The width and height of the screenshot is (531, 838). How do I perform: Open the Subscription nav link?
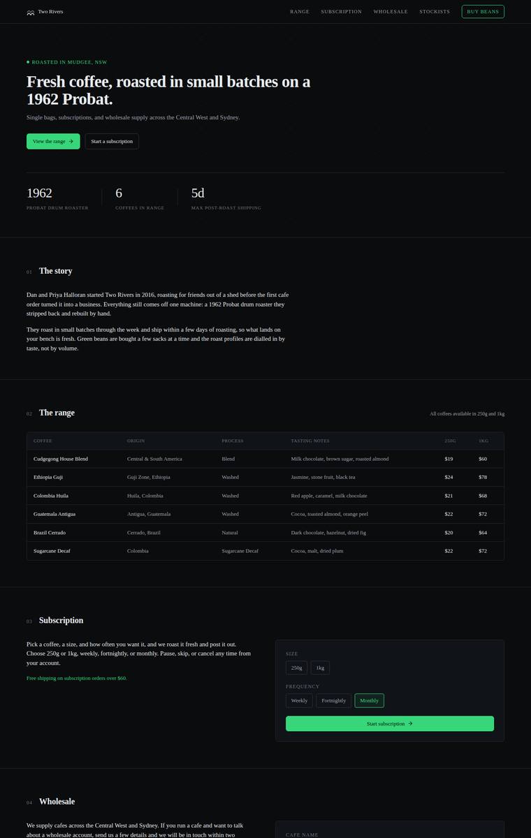pos(342,12)
